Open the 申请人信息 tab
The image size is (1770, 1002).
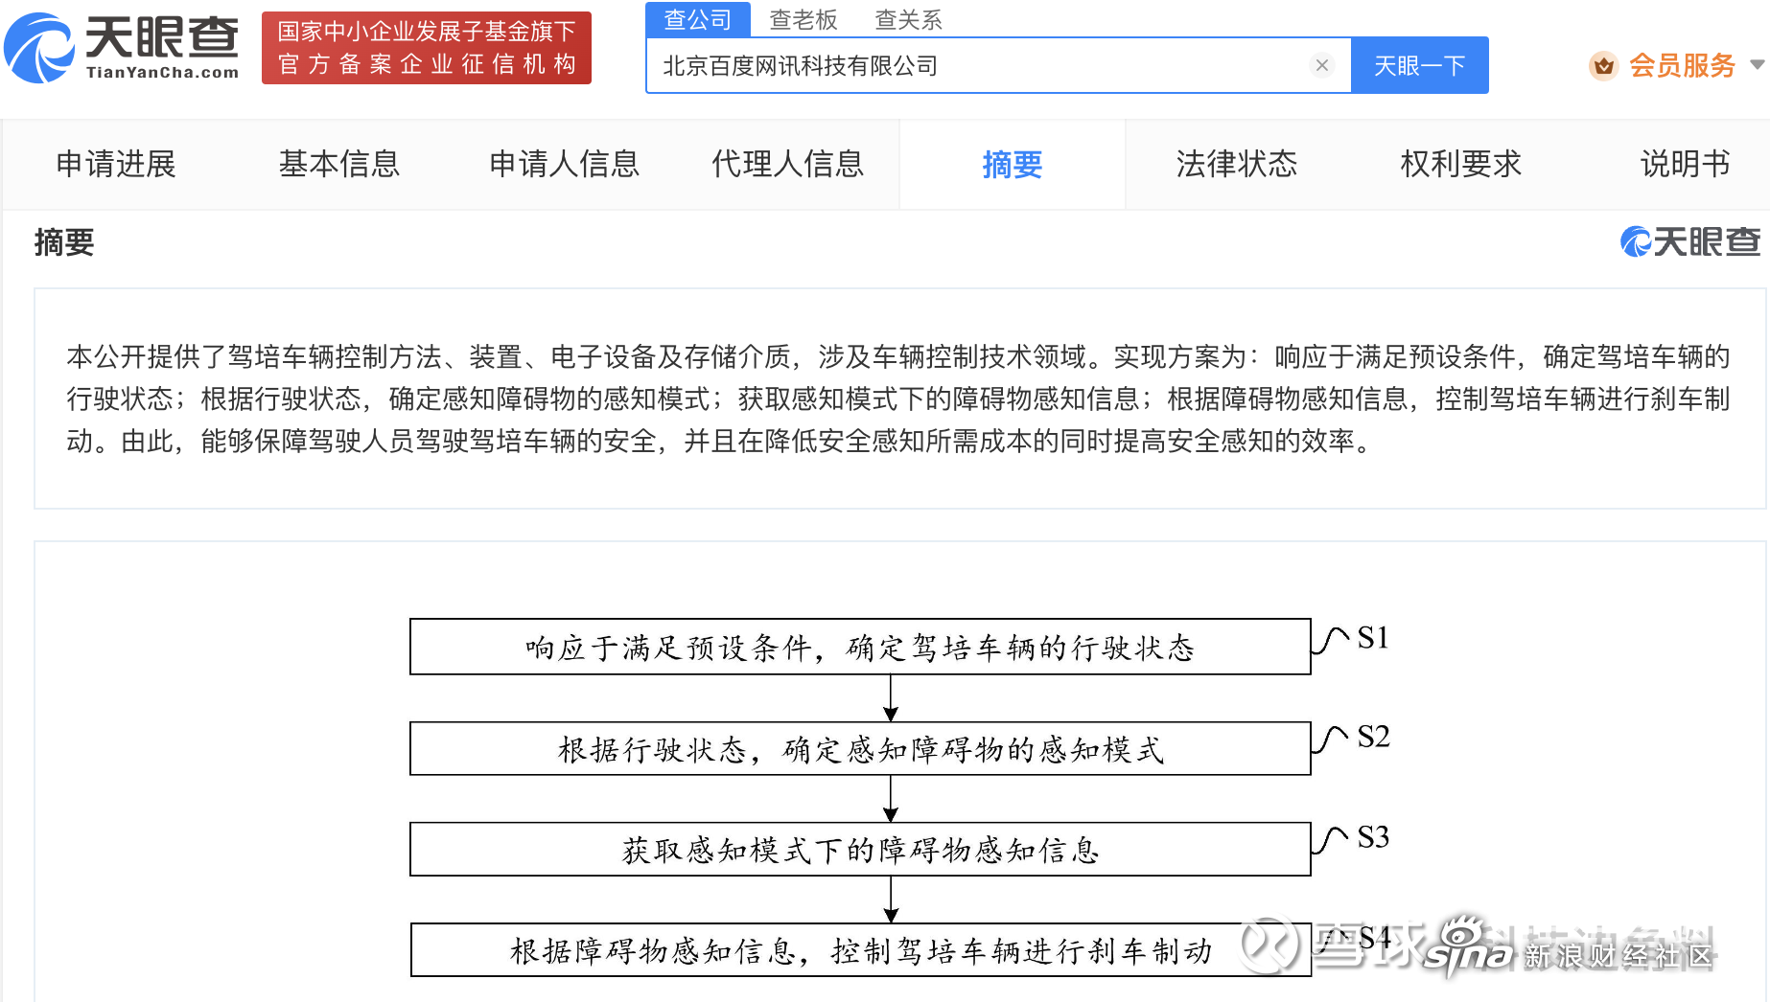pyautogui.click(x=564, y=164)
